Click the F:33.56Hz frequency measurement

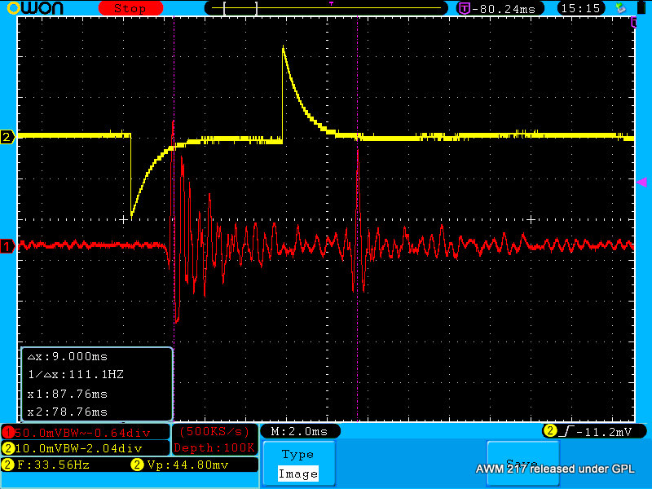(x=53, y=465)
